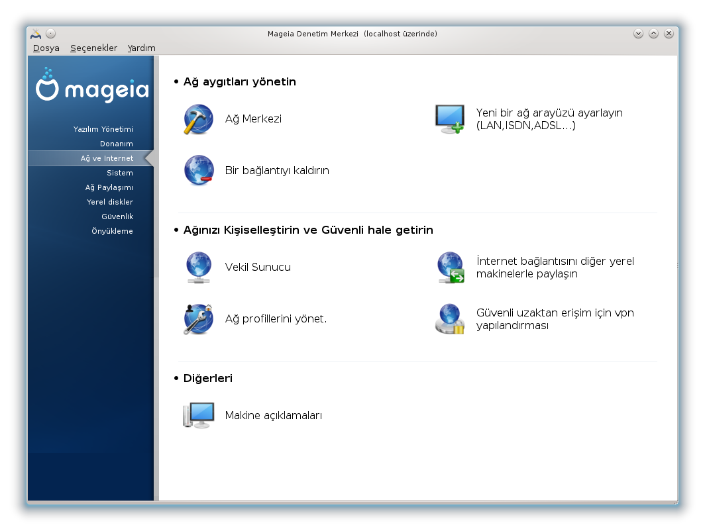This screenshot has width=705, height=531.
Task: Click the Ağ Merkezi label
Action: [x=253, y=119]
